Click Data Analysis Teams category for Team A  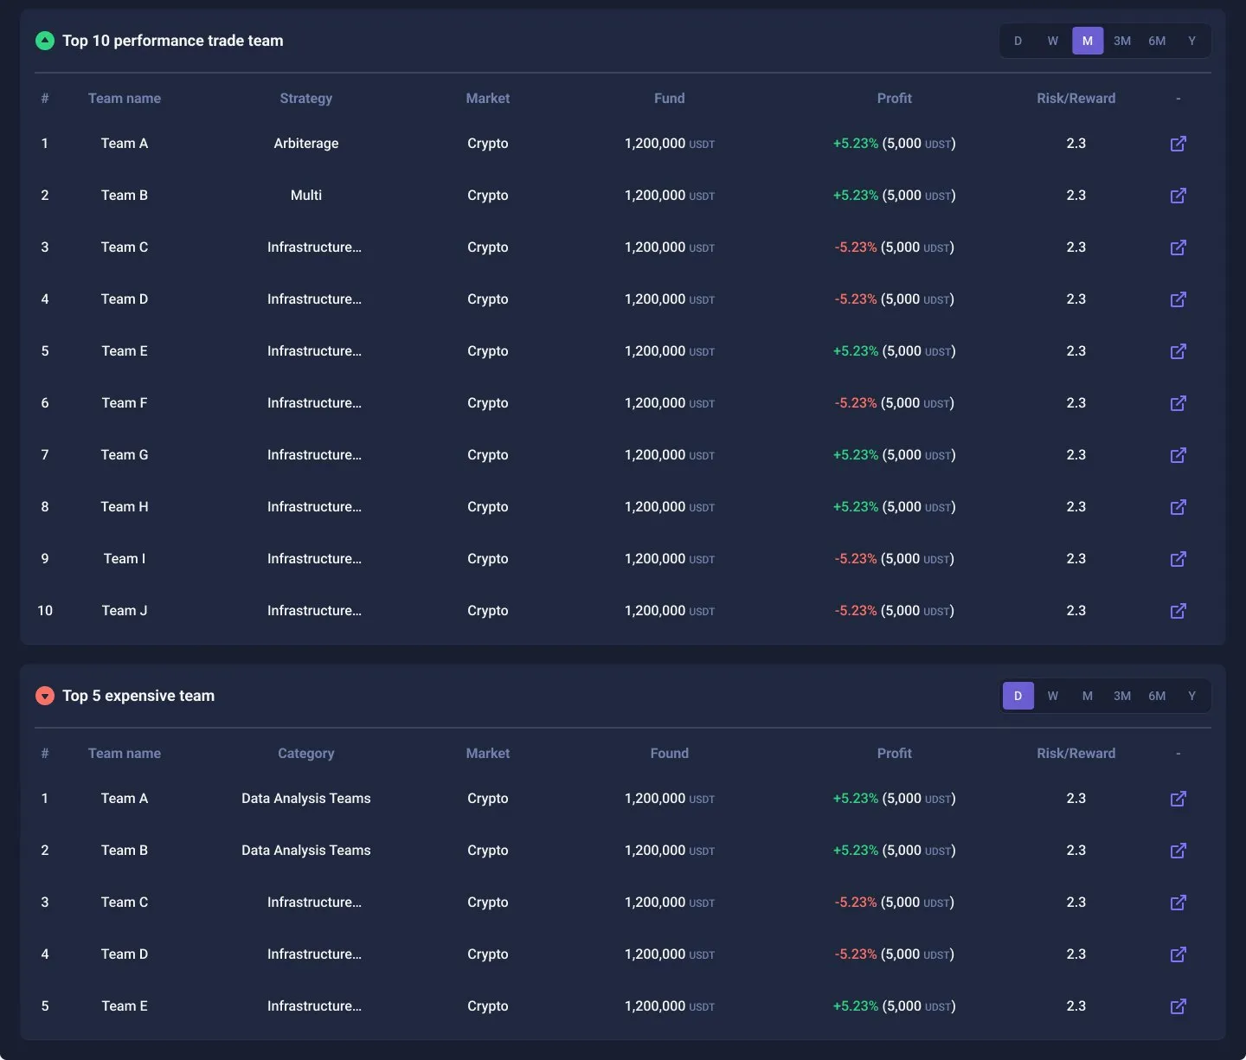point(306,799)
